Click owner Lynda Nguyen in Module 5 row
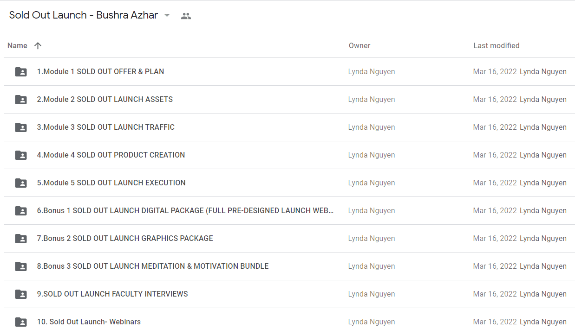Screen dimensions: 575x335 (x=372, y=183)
